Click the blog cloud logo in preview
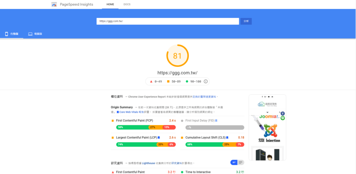Screen dimensions: 356x174 point(267,104)
